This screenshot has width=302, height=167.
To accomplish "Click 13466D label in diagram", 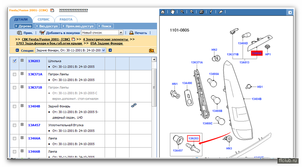I will tap(243, 43).
